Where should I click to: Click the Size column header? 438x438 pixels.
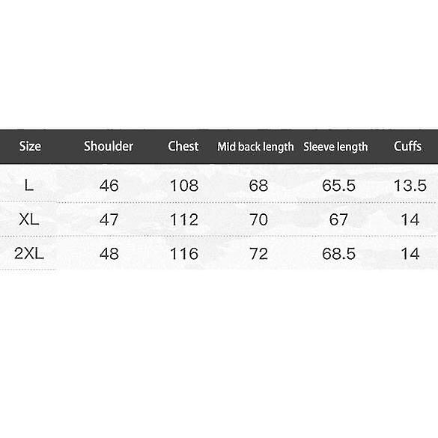[x=30, y=146]
